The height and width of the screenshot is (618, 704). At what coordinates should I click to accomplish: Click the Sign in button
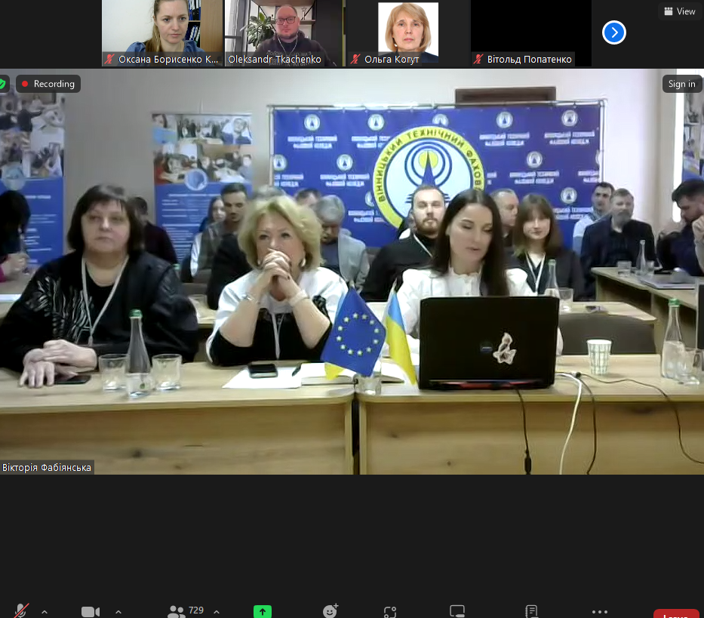(681, 84)
